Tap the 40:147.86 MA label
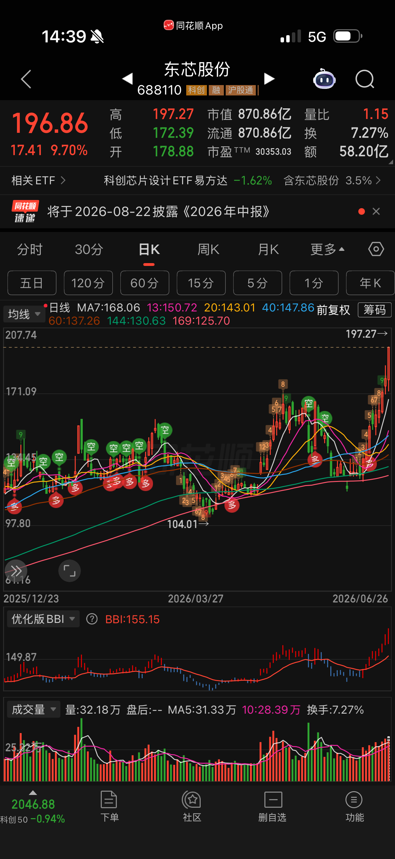Image resolution: width=395 pixels, height=859 pixels. [x=288, y=307]
